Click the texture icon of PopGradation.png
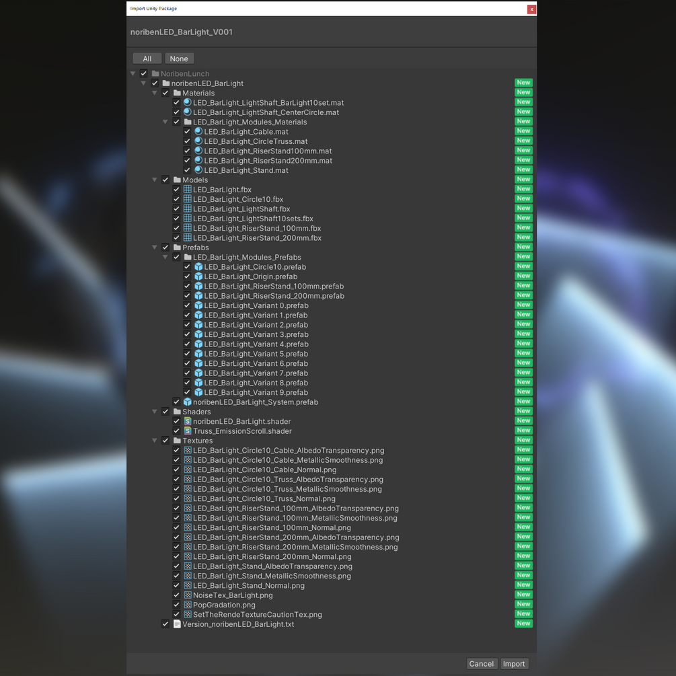Viewport: 676px width, 676px height. pyautogui.click(x=188, y=605)
